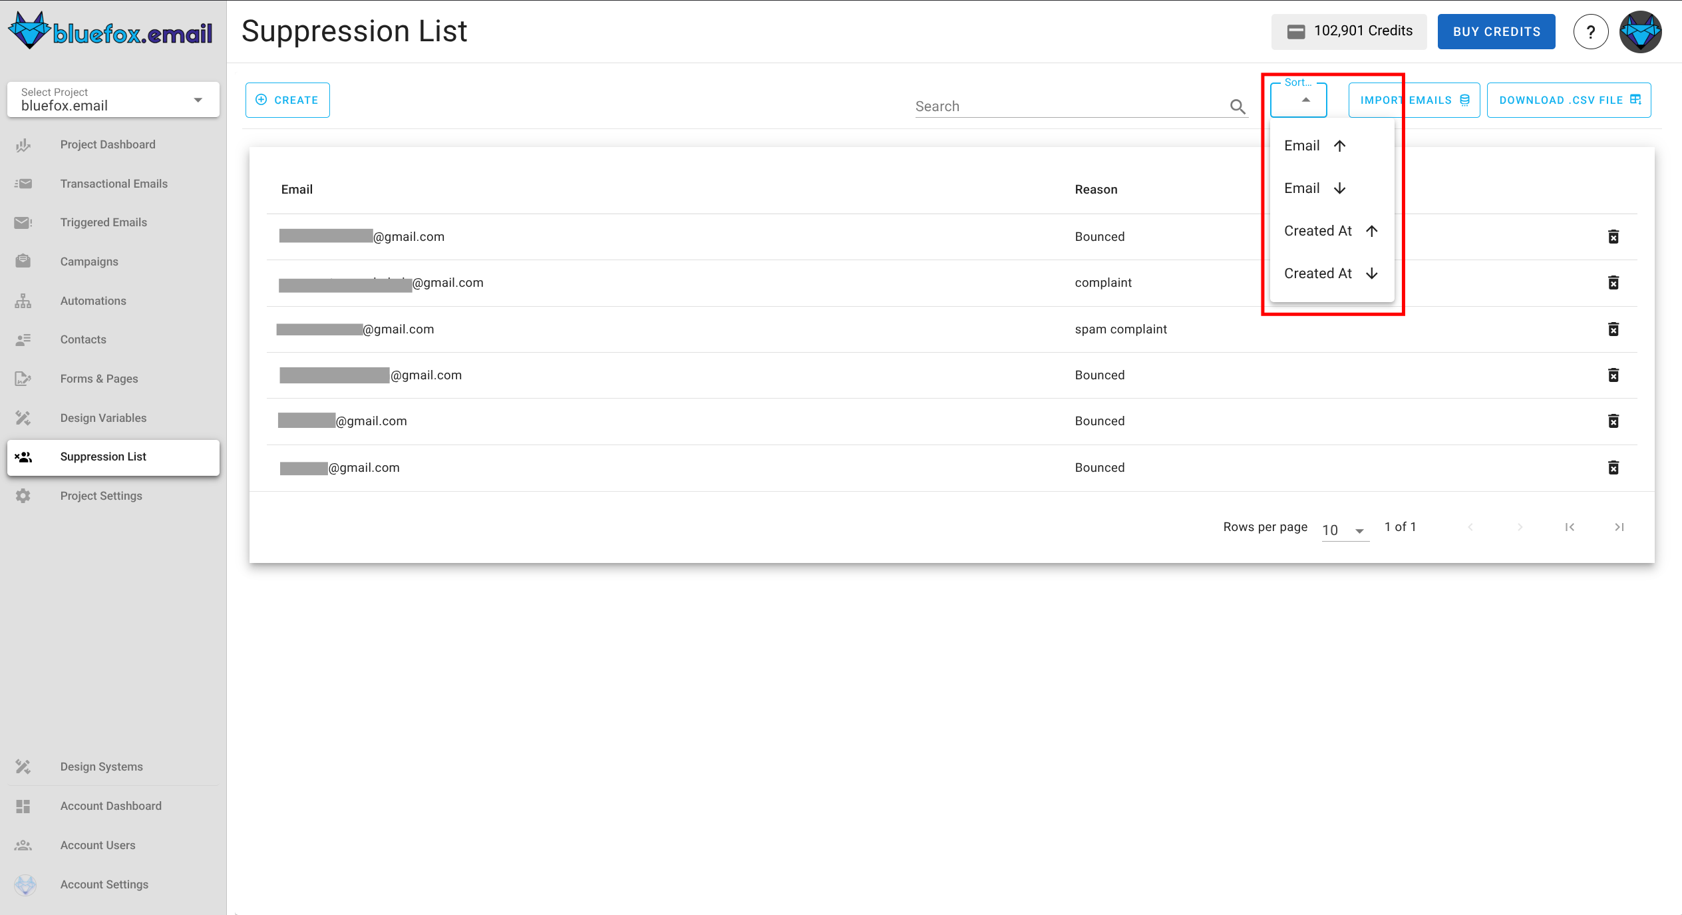The image size is (1682, 915).
Task: Click the Account Users sidebar icon
Action: [23, 845]
